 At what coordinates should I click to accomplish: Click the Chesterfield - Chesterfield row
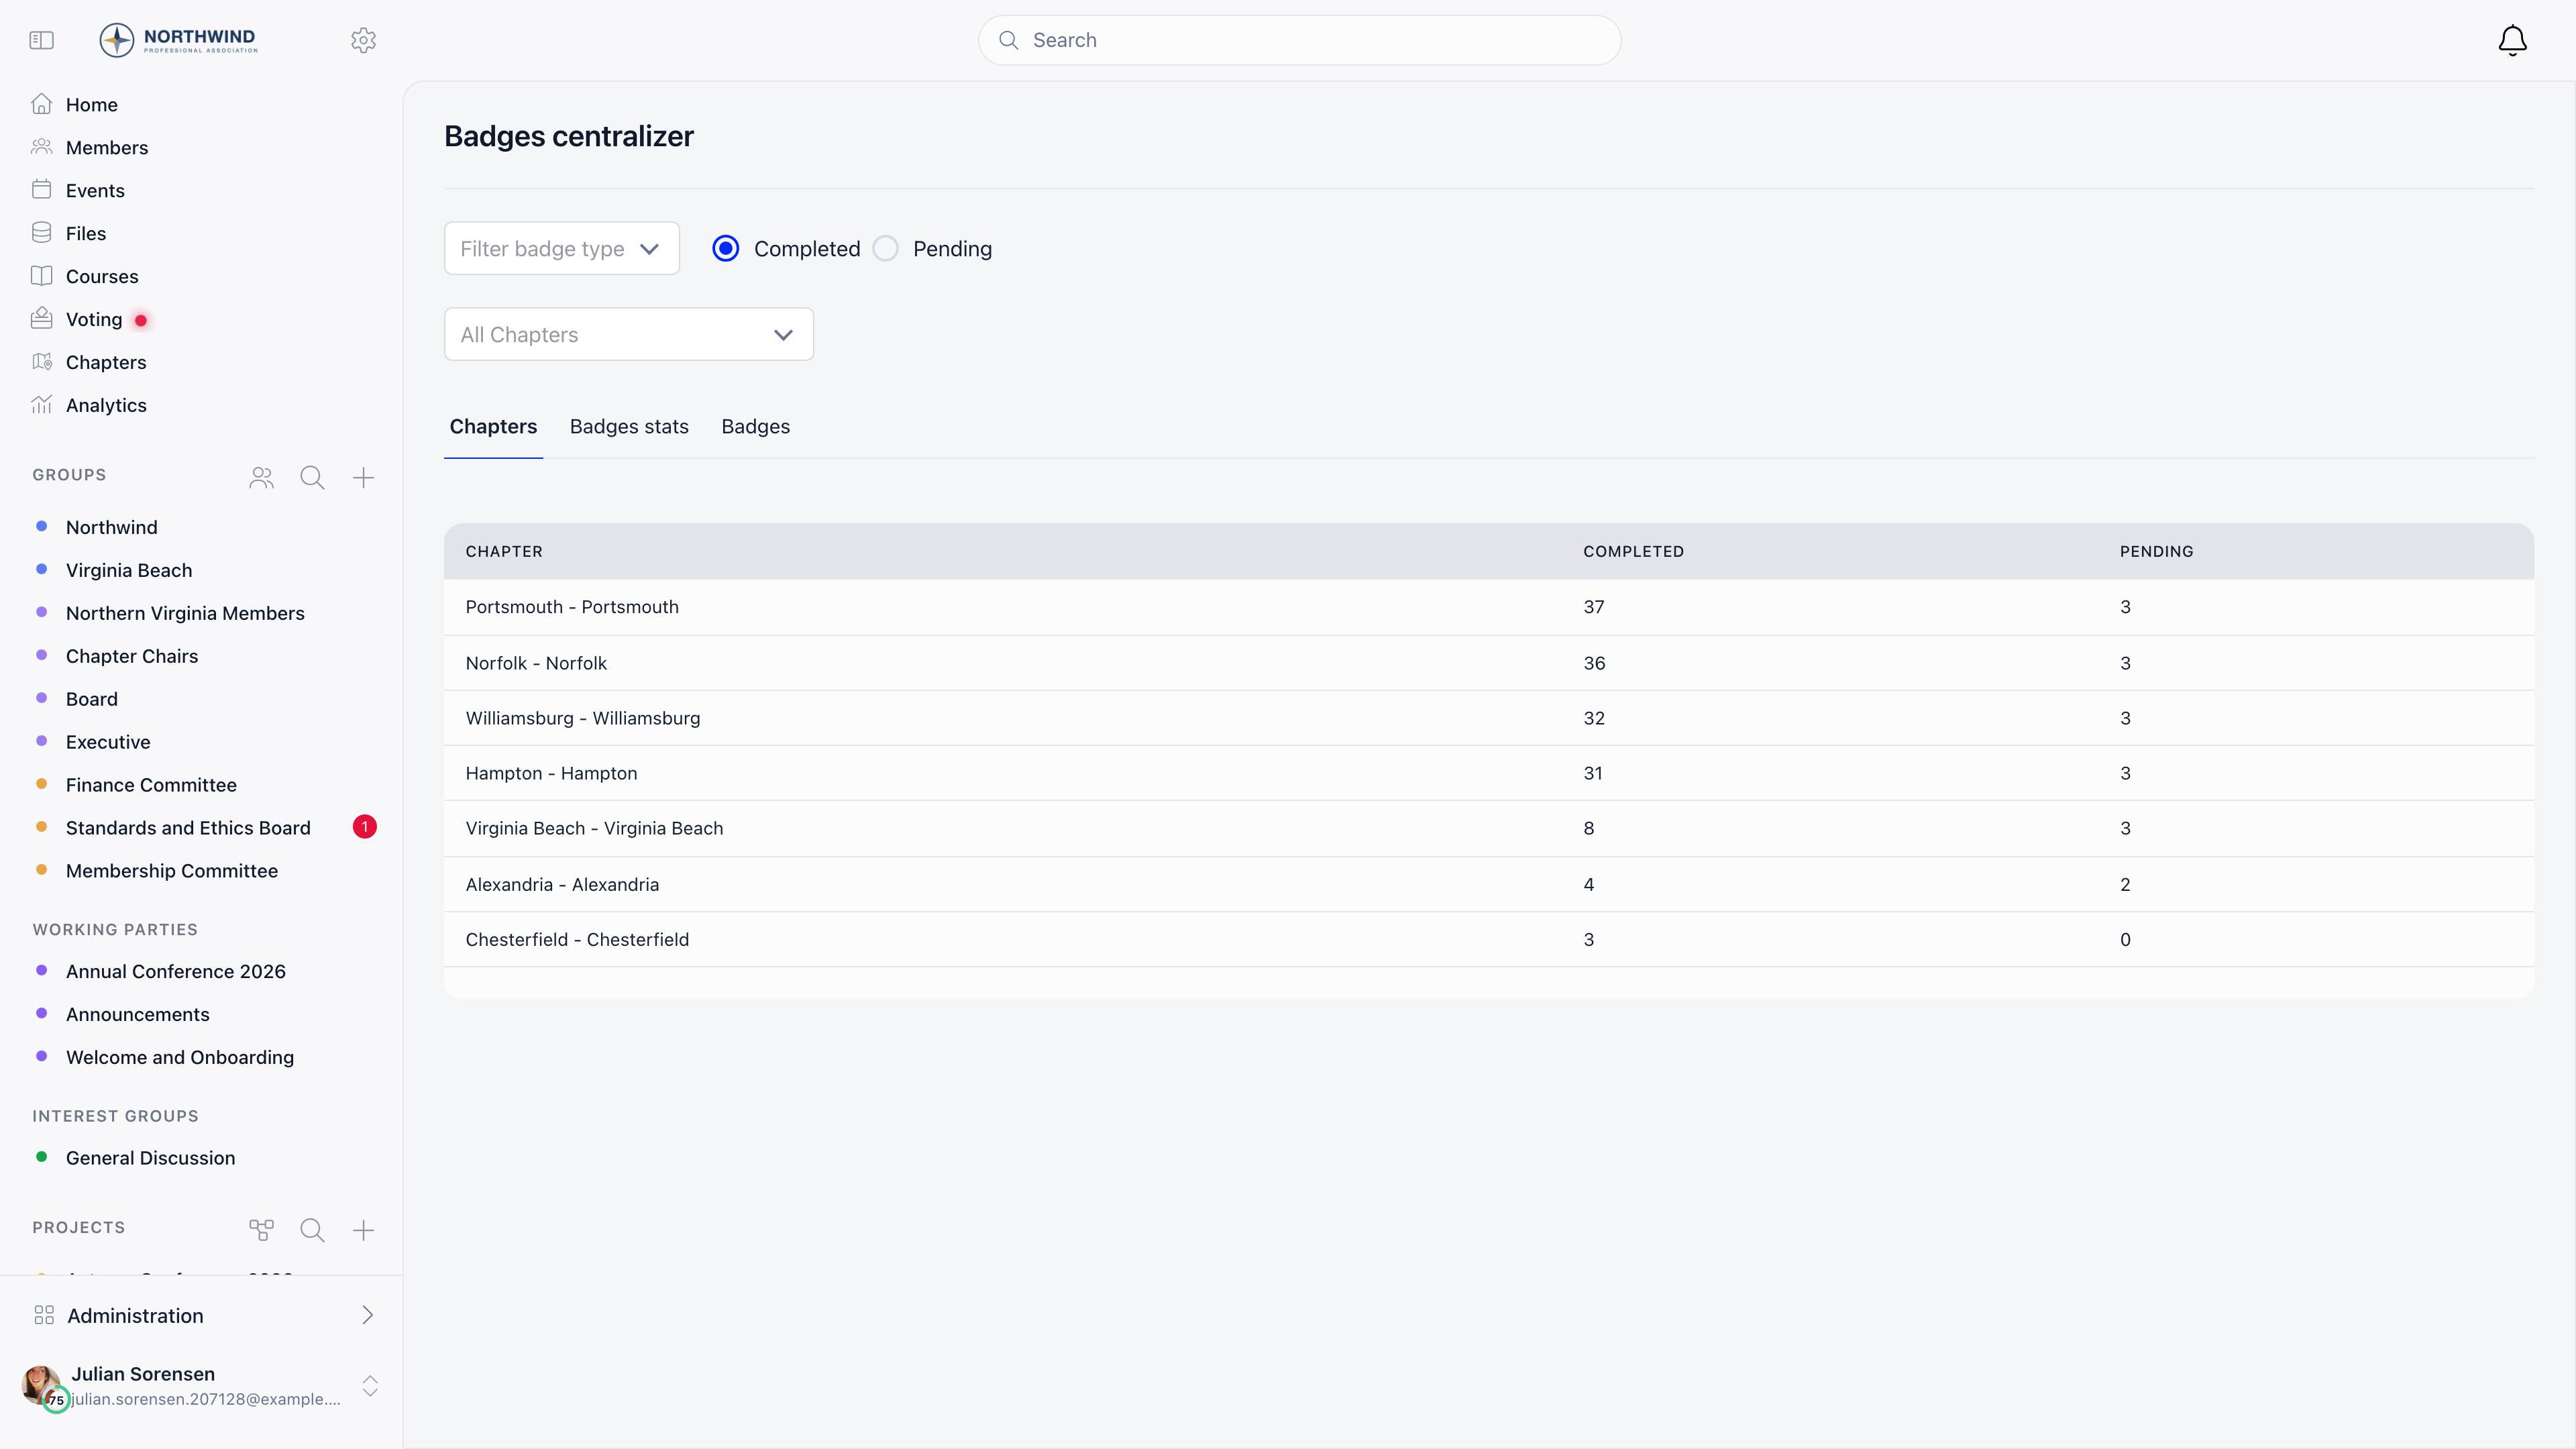click(x=1489, y=939)
